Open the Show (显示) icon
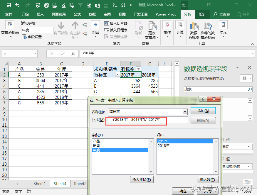This screenshot has width=257, height=195. 223,25
